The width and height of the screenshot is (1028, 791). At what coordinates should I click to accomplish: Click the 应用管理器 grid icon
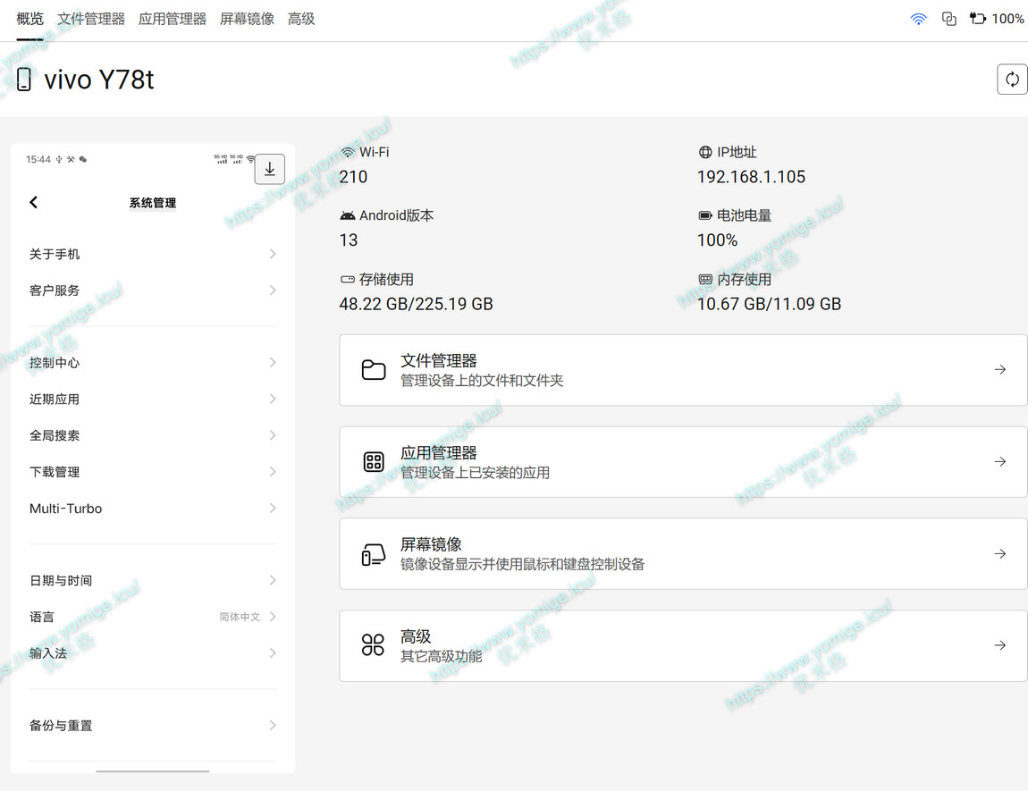374,462
